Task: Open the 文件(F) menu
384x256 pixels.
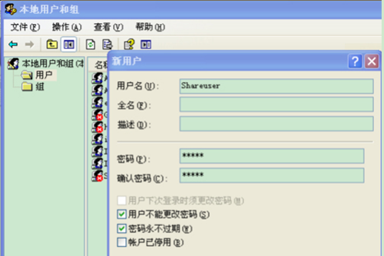Action: tap(25, 27)
